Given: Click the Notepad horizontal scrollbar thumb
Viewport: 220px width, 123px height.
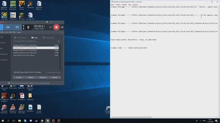Looking at the screenshot, I should coord(132,117).
